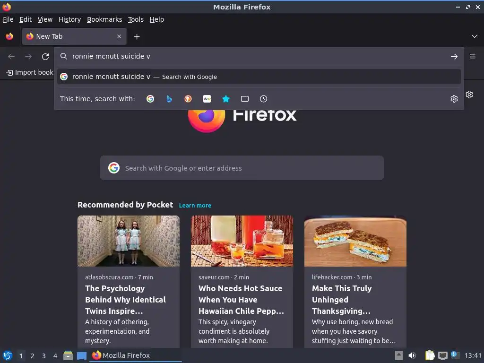
Task: Open the Thanksgiving sandwich article thumbnail
Action: [x=355, y=241]
